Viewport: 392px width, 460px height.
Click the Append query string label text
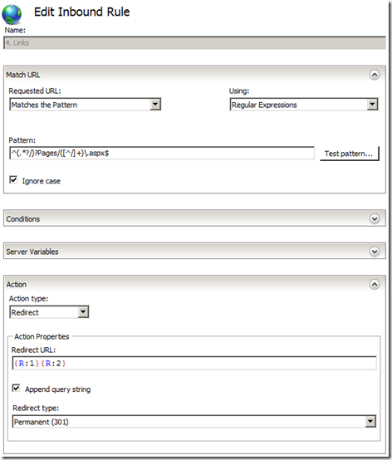tap(58, 389)
